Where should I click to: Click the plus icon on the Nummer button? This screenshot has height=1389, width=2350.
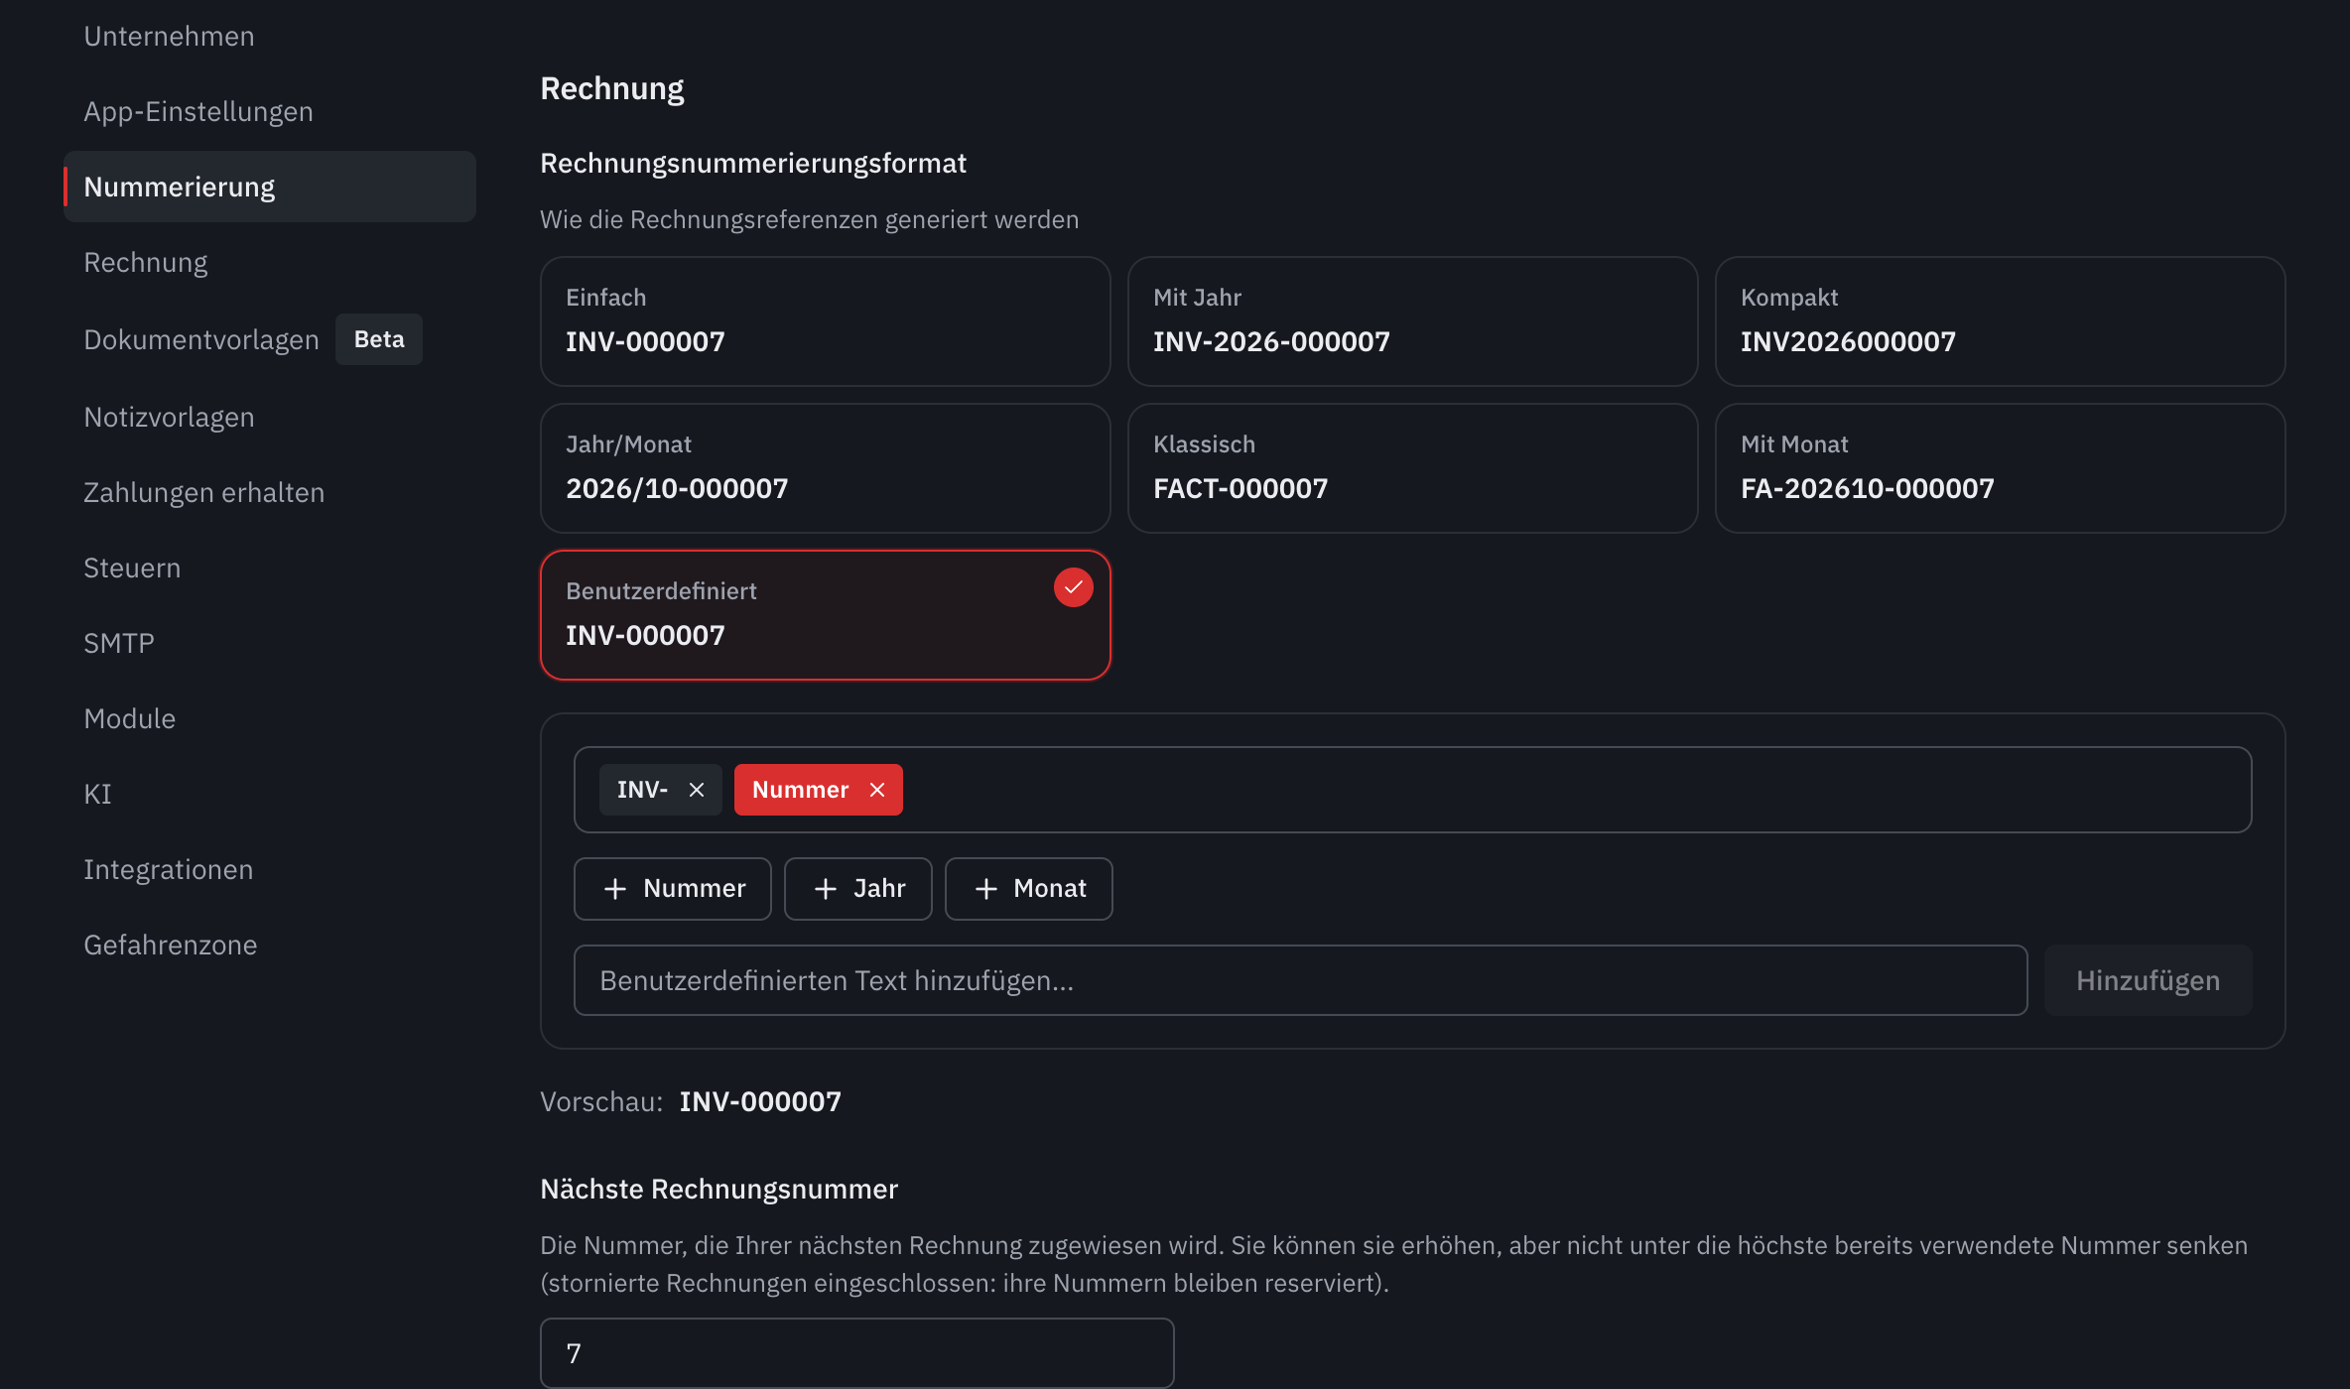click(615, 889)
